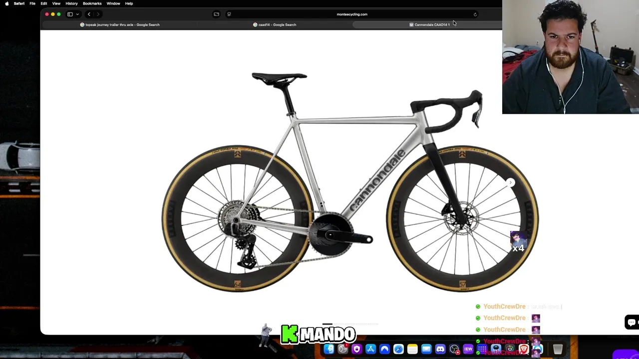
Task: Open Finder in the Dock
Action: pos(329,349)
